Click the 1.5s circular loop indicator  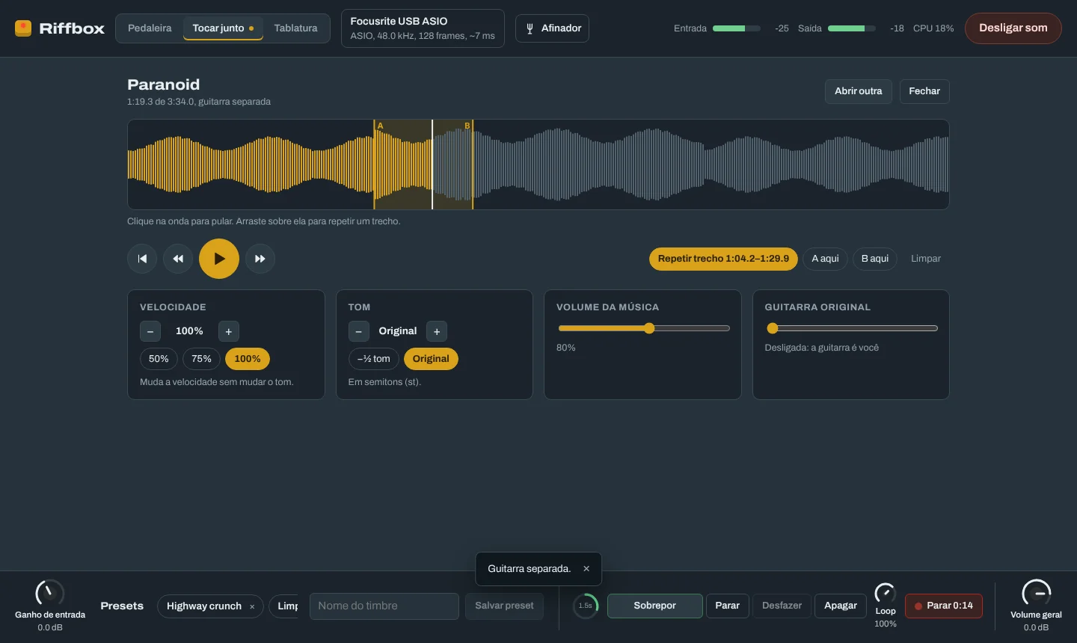tap(586, 606)
